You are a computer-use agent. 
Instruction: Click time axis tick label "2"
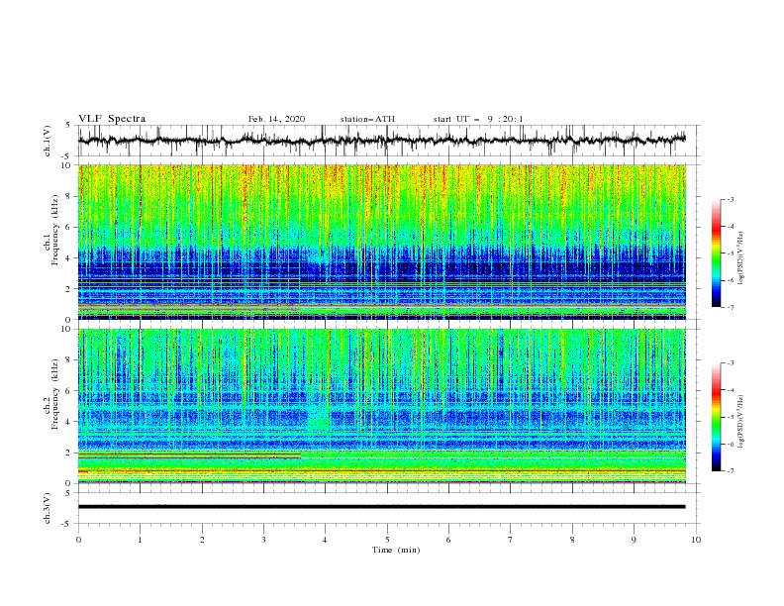[202, 540]
